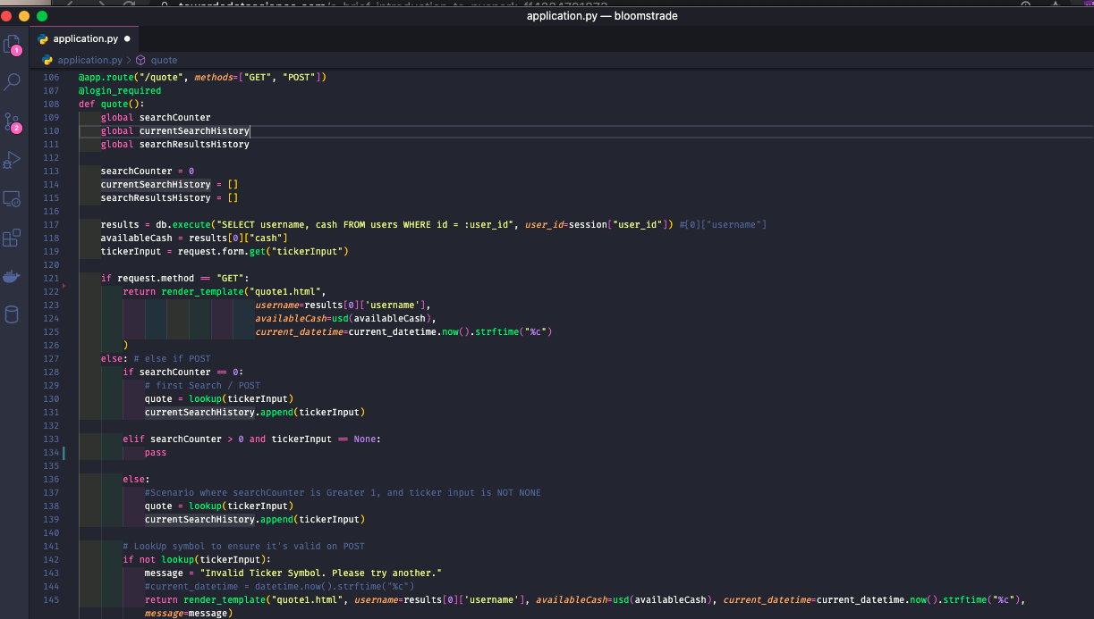Click line number 136 in gutter
The image size is (1094, 619).
pyautogui.click(x=50, y=480)
